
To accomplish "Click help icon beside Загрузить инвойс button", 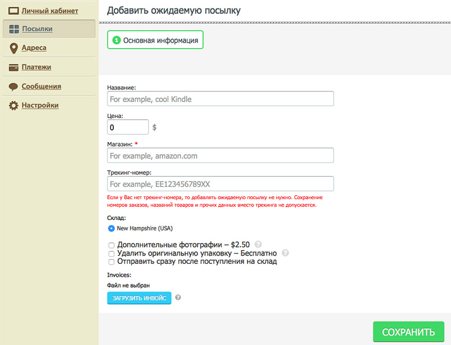I will pos(178,298).
